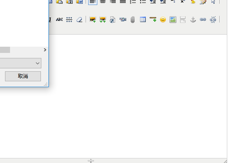Click the dialog's corner resize grip
This screenshot has width=249, height=163.
click(x=46, y=85)
